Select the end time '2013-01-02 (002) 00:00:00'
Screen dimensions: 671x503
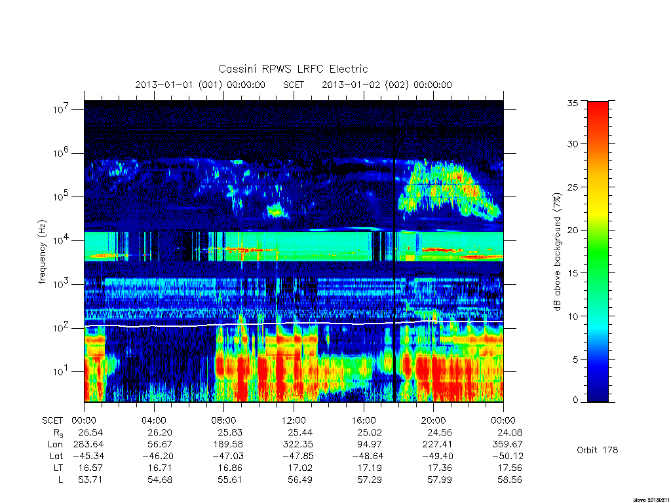[x=387, y=84]
